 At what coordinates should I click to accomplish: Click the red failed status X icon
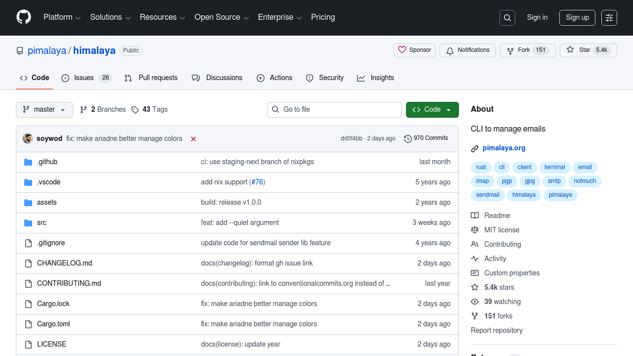[x=193, y=139]
